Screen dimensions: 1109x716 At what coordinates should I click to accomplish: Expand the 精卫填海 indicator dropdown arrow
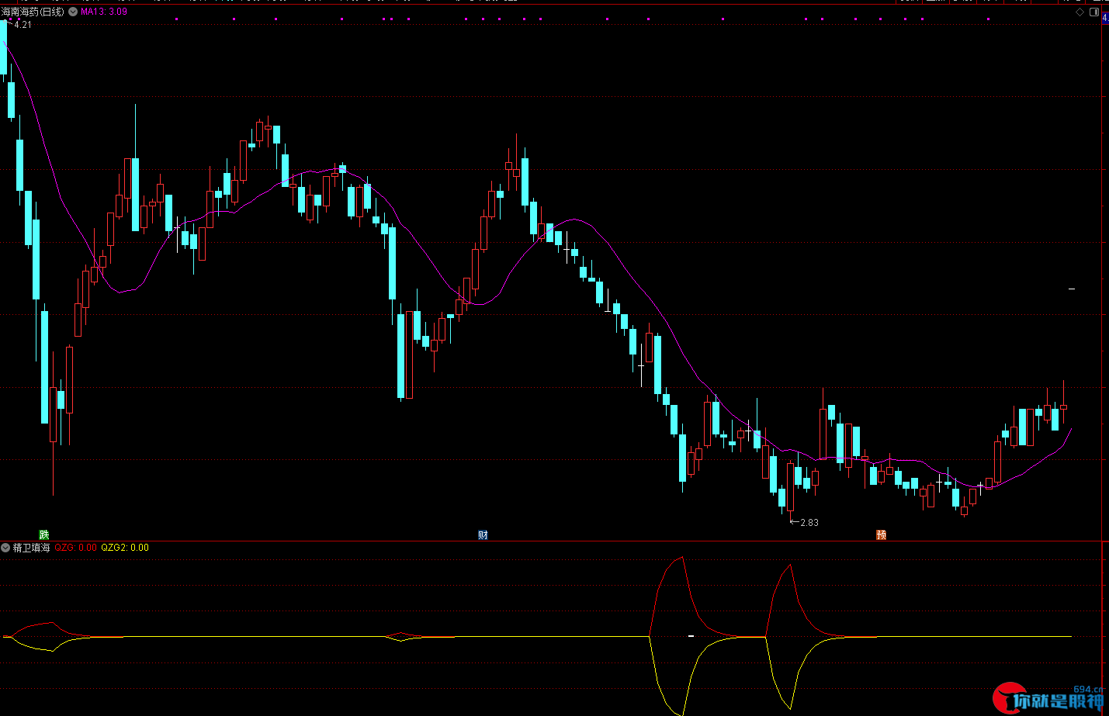point(5,548)
